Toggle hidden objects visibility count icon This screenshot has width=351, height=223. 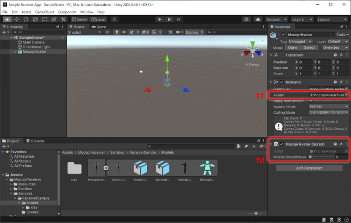[x=145, y=32]
